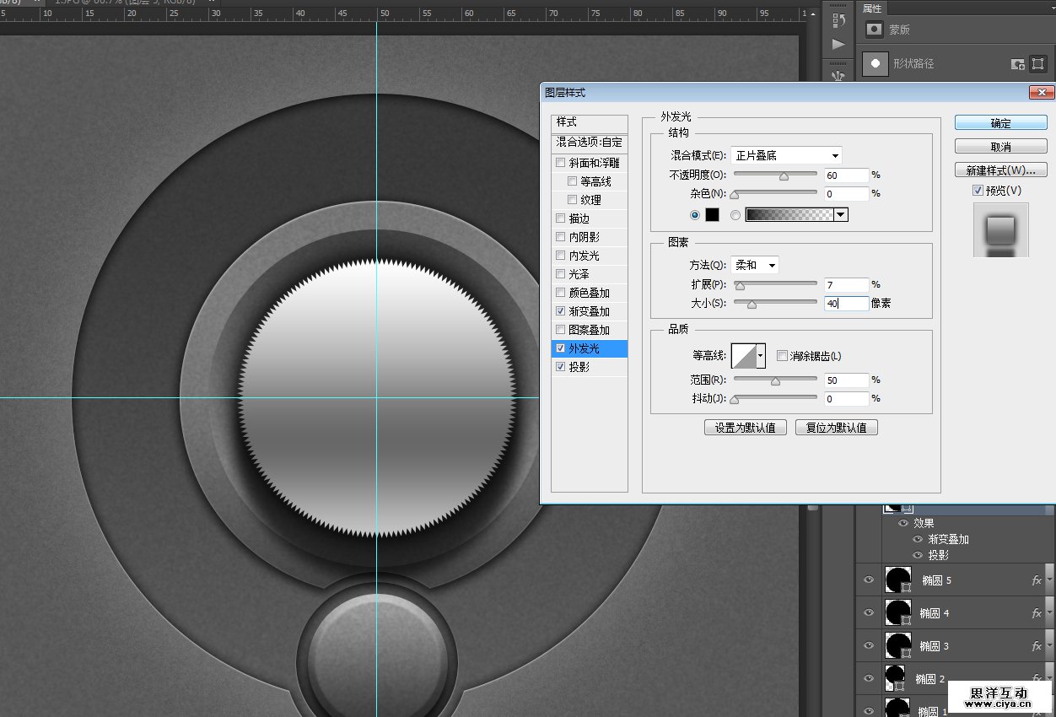
Task: Click the 椭圆 4 layer thumbnail
Action: [897, 613]
